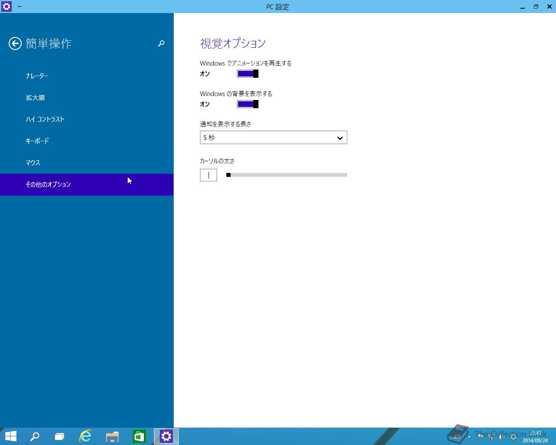Turn off Windows の背景を表示する toggle
This screenshot has width=556, height=445.
click(x=248, y=104)
